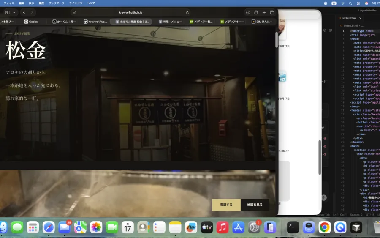The image size is (380, 238).
Task: Click index.html in the editor breadcrumb
Action: (350, 25)
